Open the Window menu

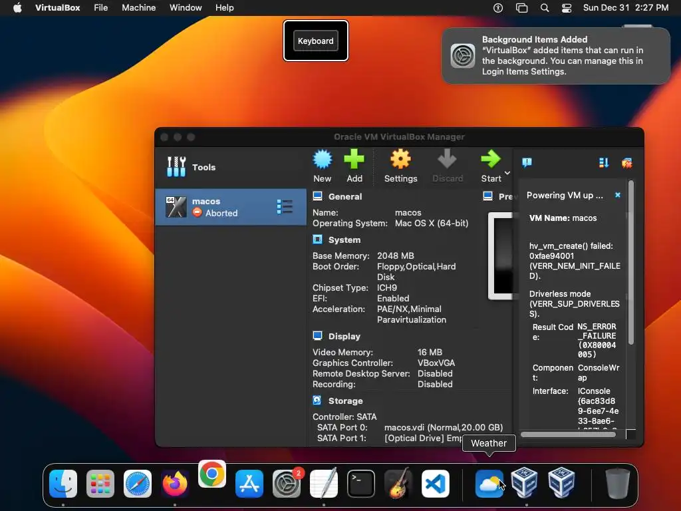click(186, 7)
